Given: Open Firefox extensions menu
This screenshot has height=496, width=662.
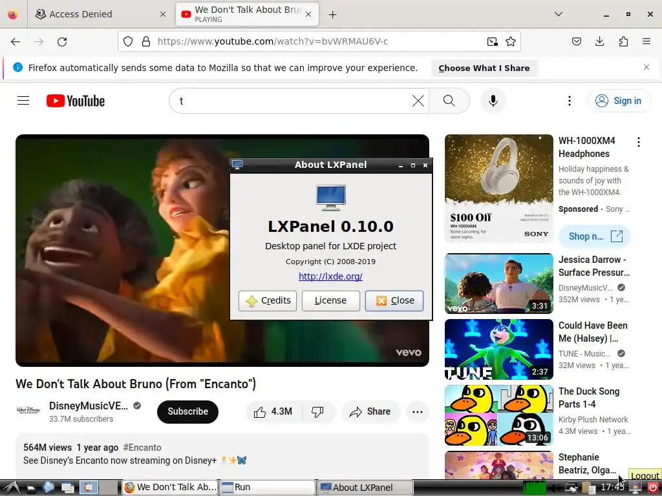Looking at the screenshot, I should [x=623, y=41].
